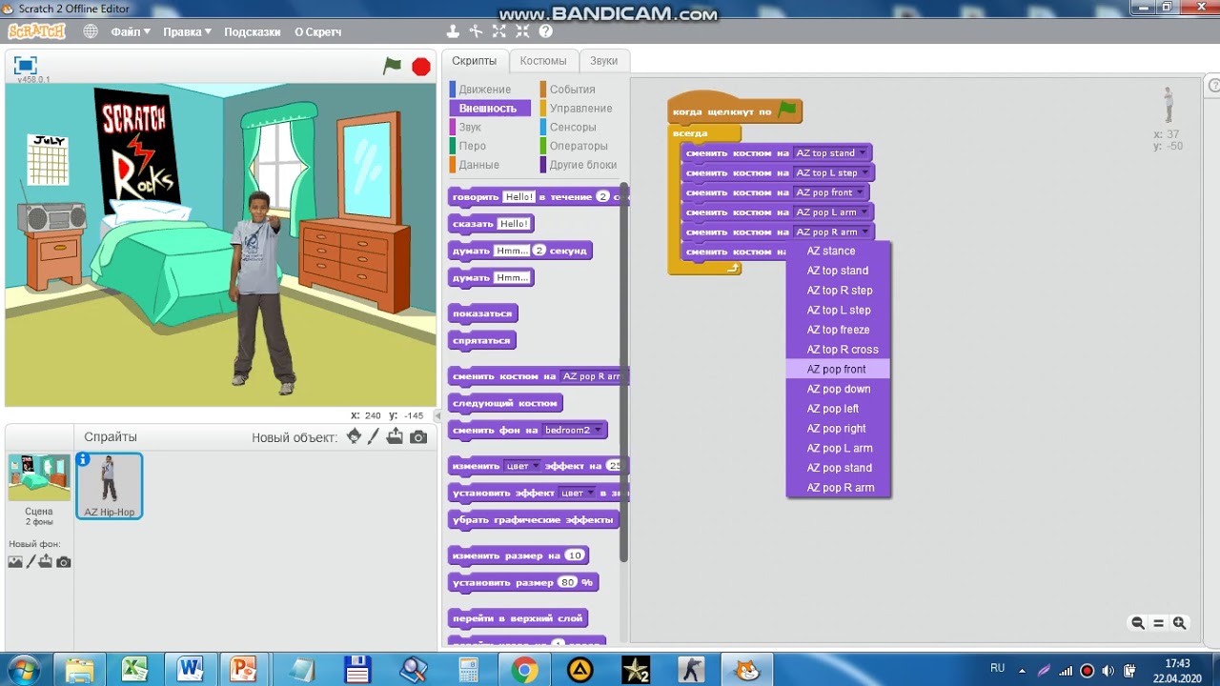Open the О Скретч menu item

click(317, 31)
